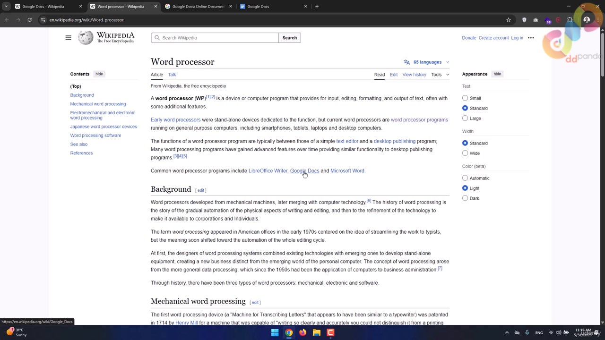Screen dimensions: 605x340
Task: Jump to Mechanical word processing in Contents
Action: click(98, 104)
